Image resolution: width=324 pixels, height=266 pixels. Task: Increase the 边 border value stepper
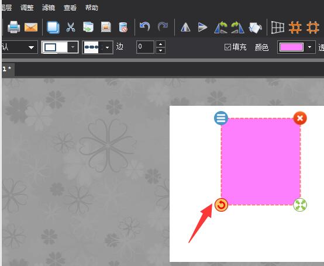point(160,44)
